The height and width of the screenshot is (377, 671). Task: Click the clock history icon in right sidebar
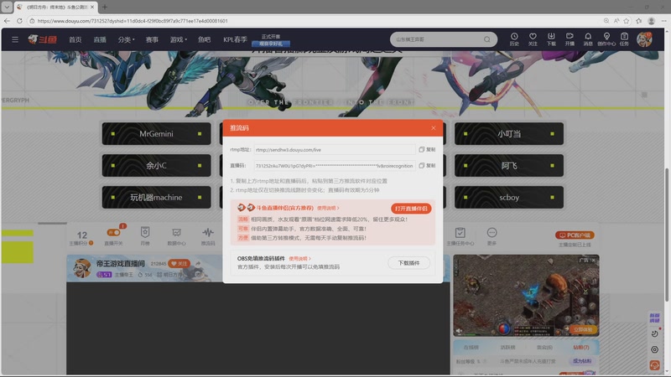point(654,333)
